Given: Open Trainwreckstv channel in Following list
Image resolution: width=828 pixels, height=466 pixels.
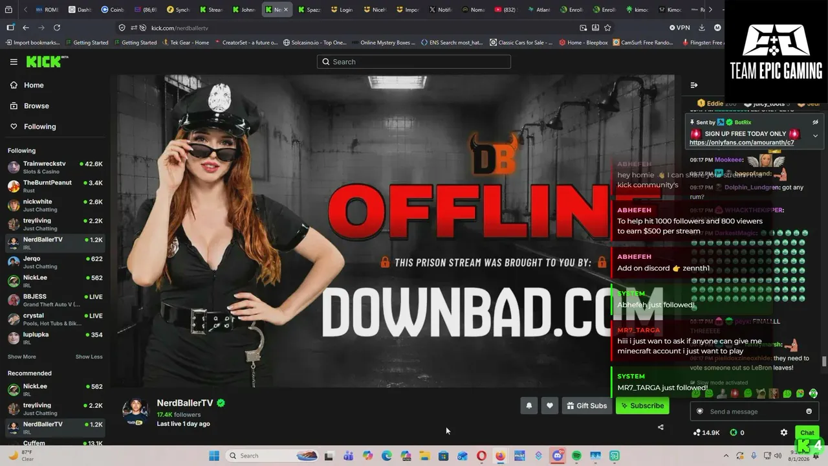Looking at the screenshot, I should tap(55, 167).
